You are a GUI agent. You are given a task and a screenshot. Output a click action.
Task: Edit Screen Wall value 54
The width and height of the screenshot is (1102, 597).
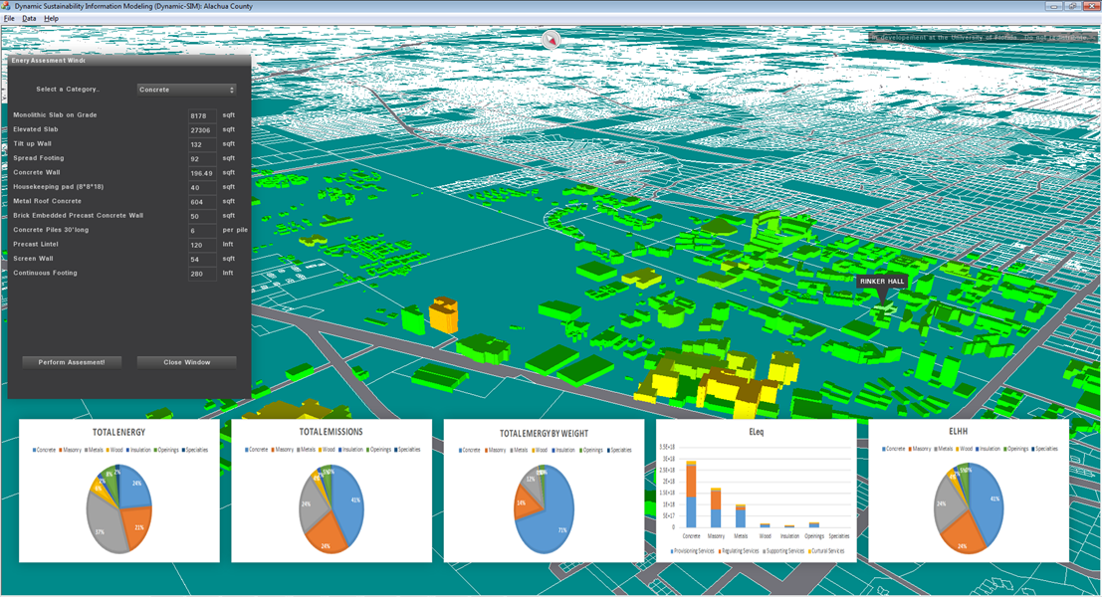pos(202,259)
